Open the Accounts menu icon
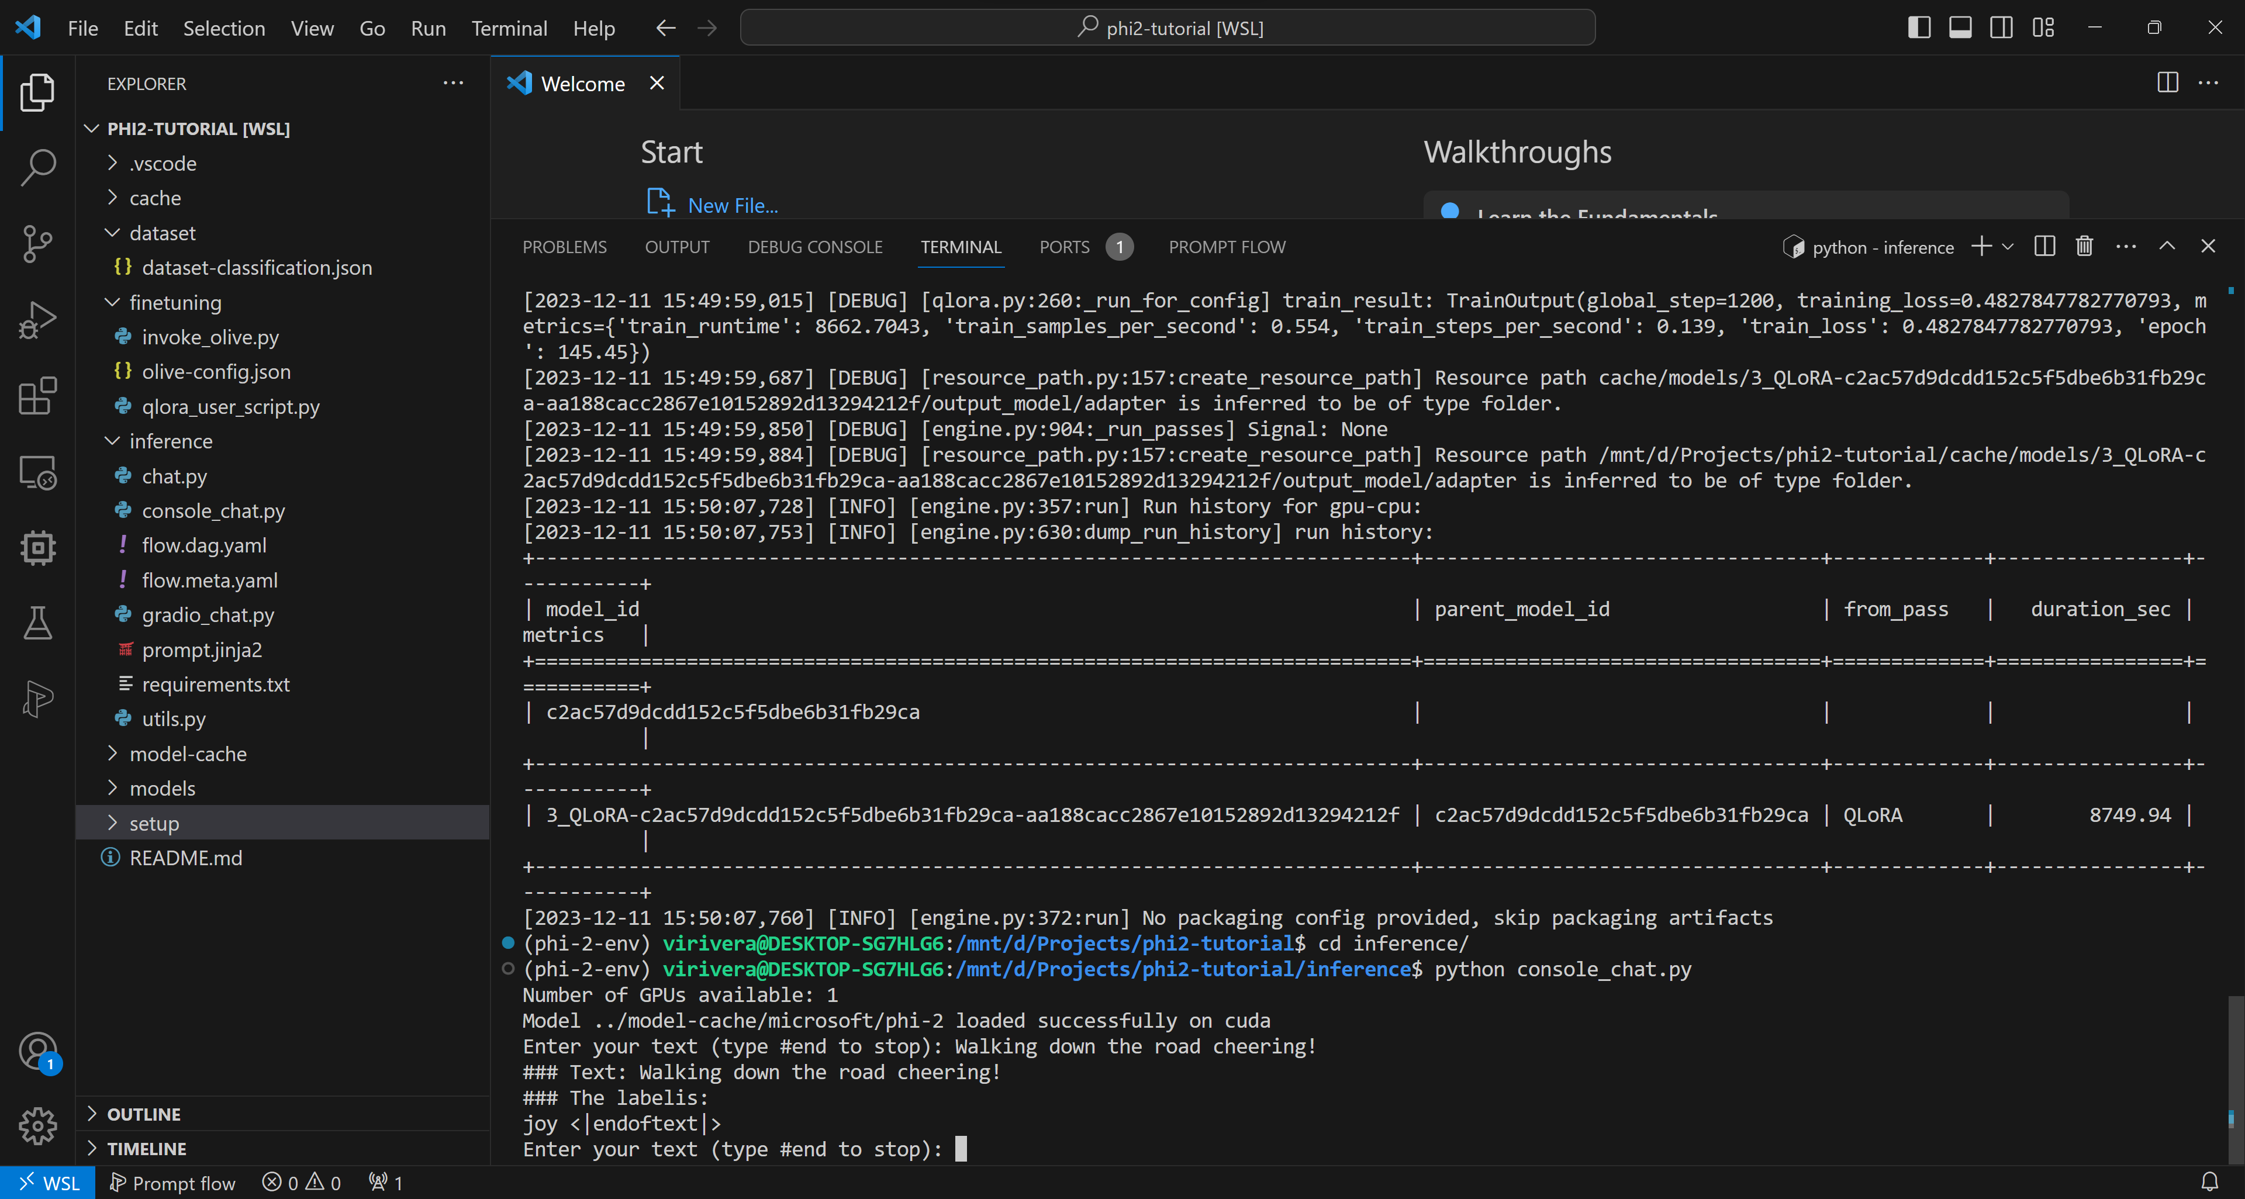 37,1052
